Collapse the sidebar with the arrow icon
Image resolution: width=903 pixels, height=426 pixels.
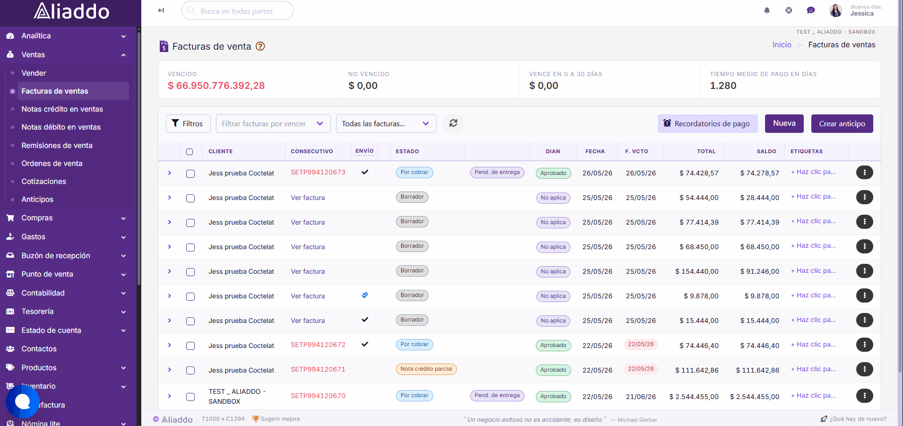[161, 10]
